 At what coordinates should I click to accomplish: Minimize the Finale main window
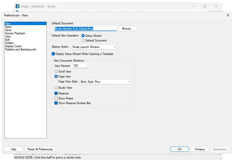click(194, 6)
